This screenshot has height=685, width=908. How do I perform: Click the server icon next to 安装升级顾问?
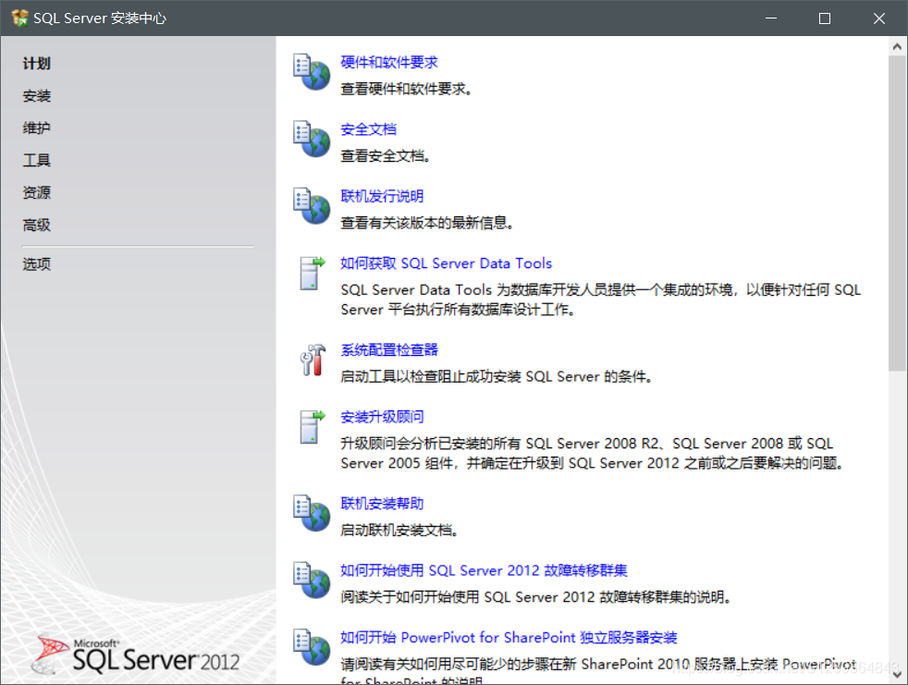tap(312, 427)
